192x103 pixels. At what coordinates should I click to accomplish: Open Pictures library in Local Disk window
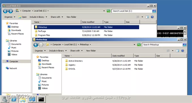coord(13,51)
